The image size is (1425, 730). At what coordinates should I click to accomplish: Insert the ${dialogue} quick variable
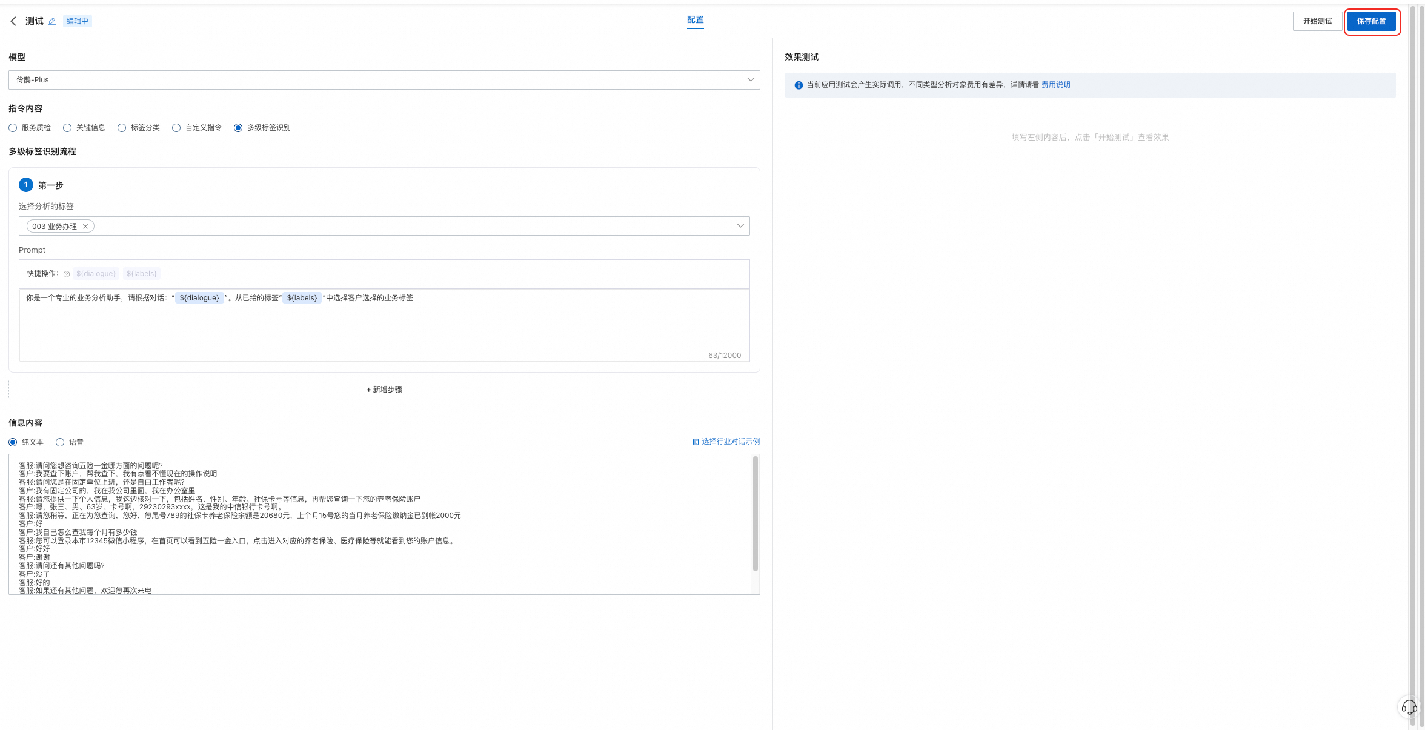coord(96,274)
